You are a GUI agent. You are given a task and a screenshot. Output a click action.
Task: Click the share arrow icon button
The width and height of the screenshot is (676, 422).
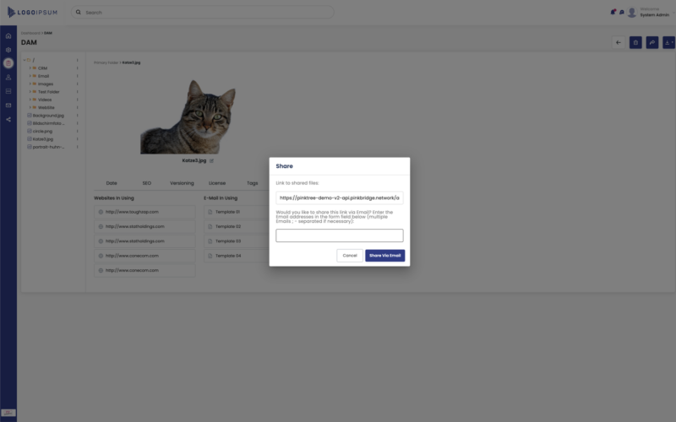pyautogui.click(x=651, y=42)
